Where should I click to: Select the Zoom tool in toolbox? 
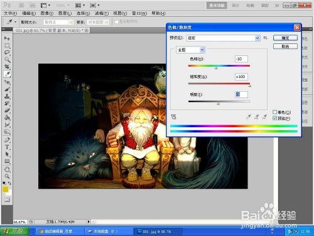(7, 176)
